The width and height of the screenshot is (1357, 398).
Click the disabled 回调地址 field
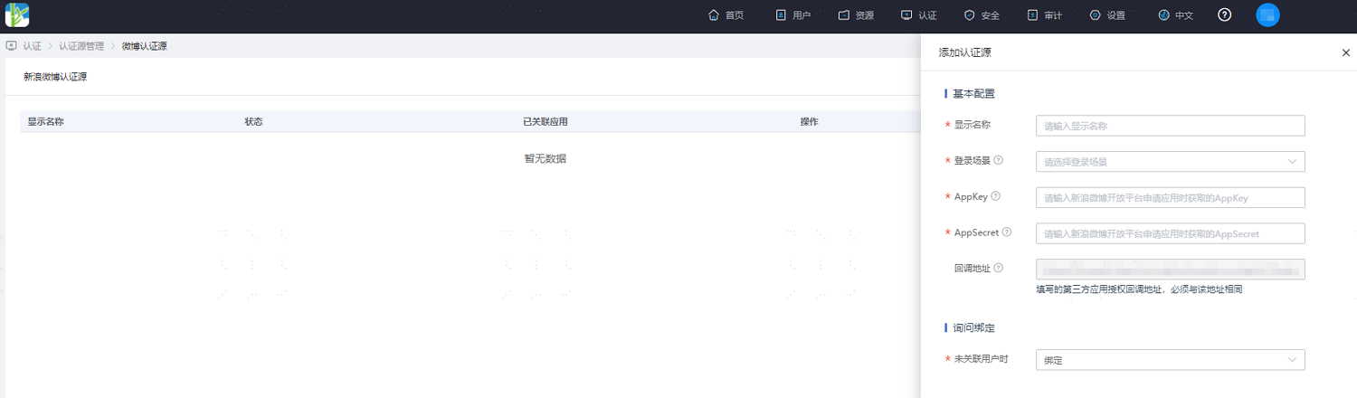1170,270
